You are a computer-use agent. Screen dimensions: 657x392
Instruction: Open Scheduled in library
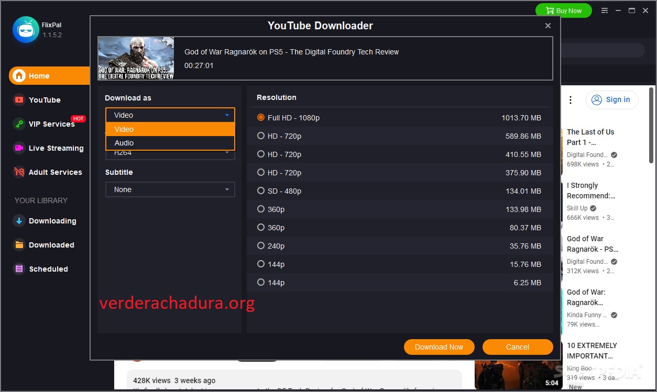[48, 269]
